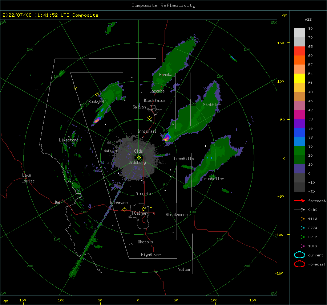Click the large green echo near Stettler
This screenshot has height=305, width=327.
coord(194,116)
